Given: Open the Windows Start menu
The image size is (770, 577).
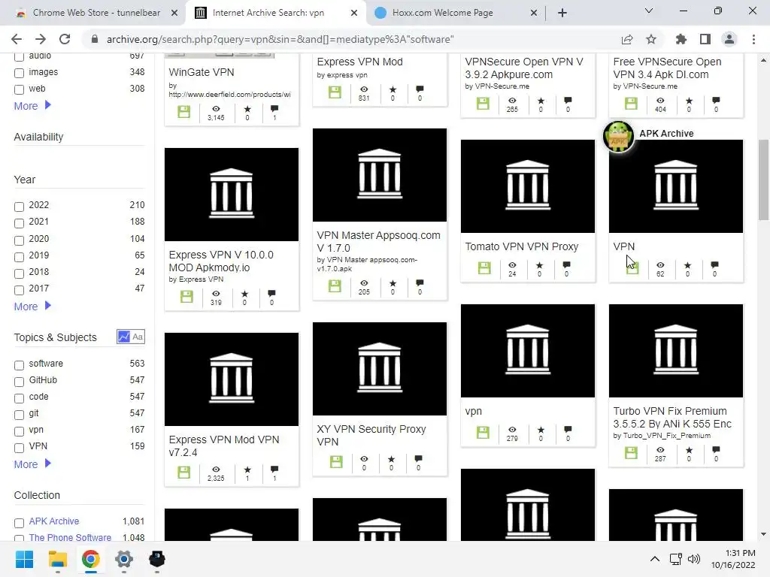Looking at the screenshot, I should point(25,559).
